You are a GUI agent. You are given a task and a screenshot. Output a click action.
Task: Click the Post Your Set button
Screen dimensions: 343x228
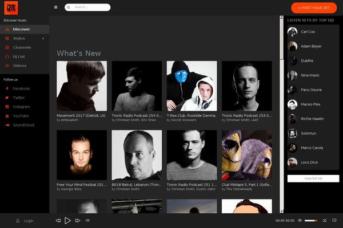click(x=314, y=8)
